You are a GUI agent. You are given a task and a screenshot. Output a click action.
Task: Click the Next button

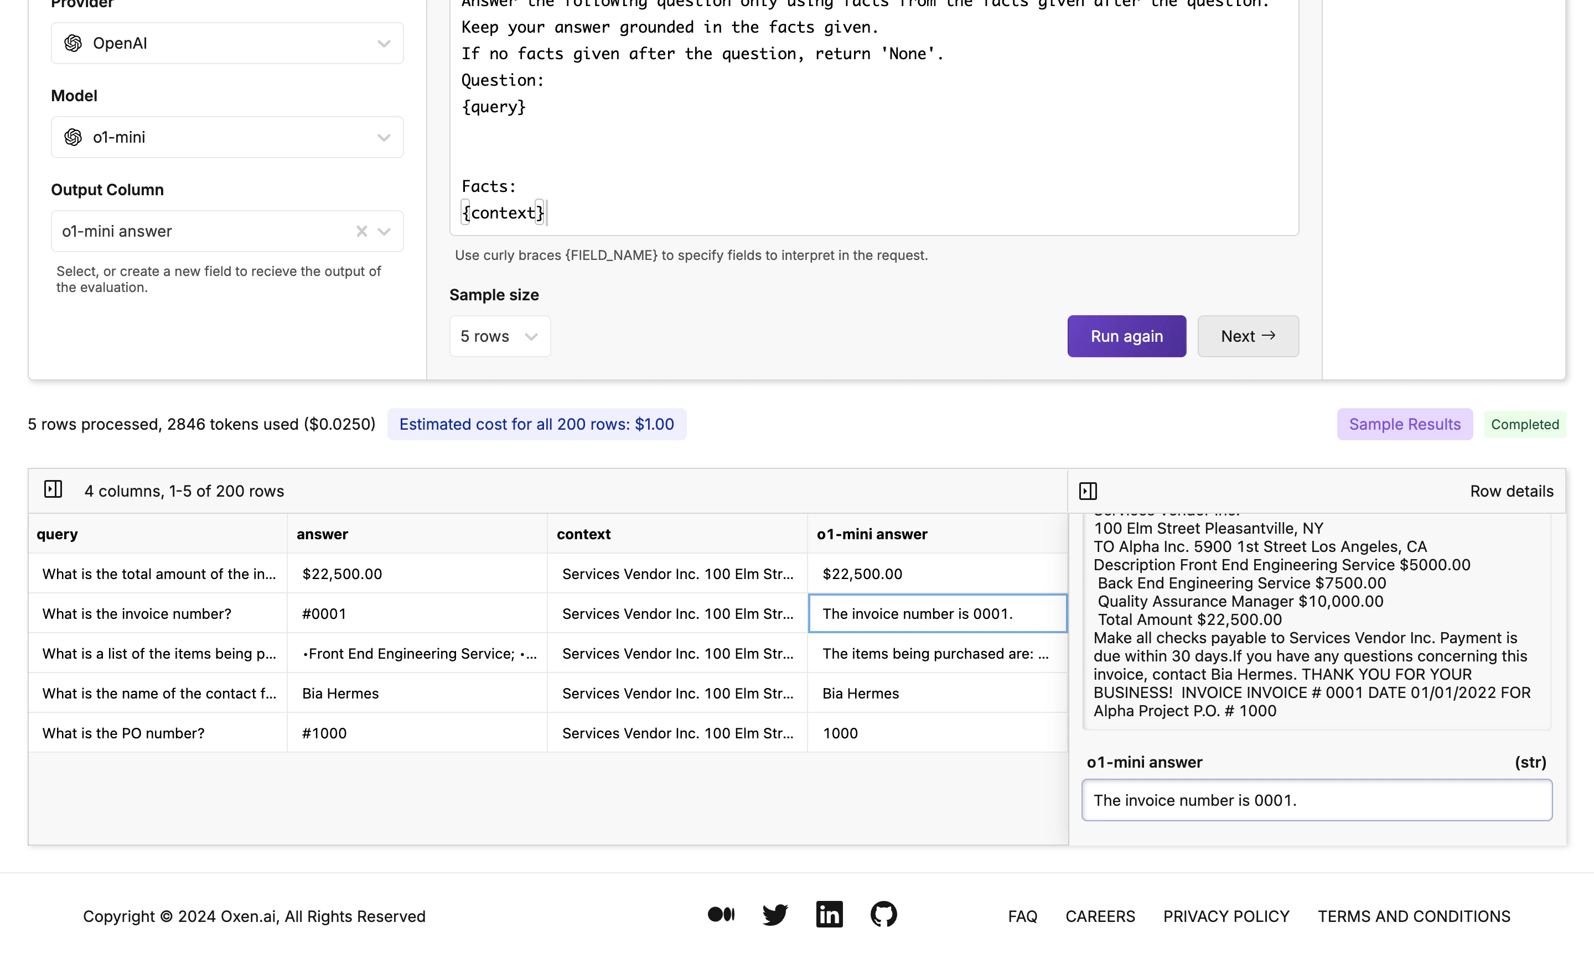pyautogui.click(x=1248, y=336)
